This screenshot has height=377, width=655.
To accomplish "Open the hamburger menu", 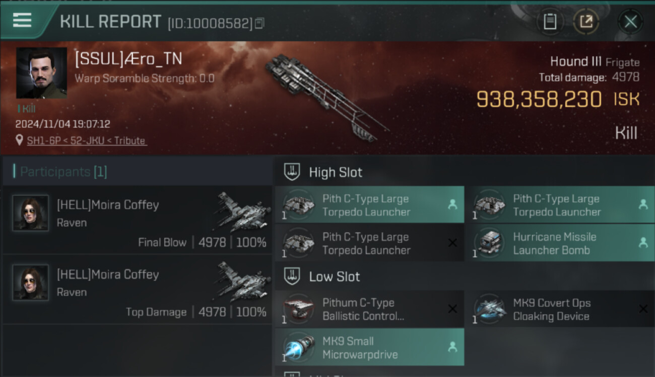I will tap(22, 20).
